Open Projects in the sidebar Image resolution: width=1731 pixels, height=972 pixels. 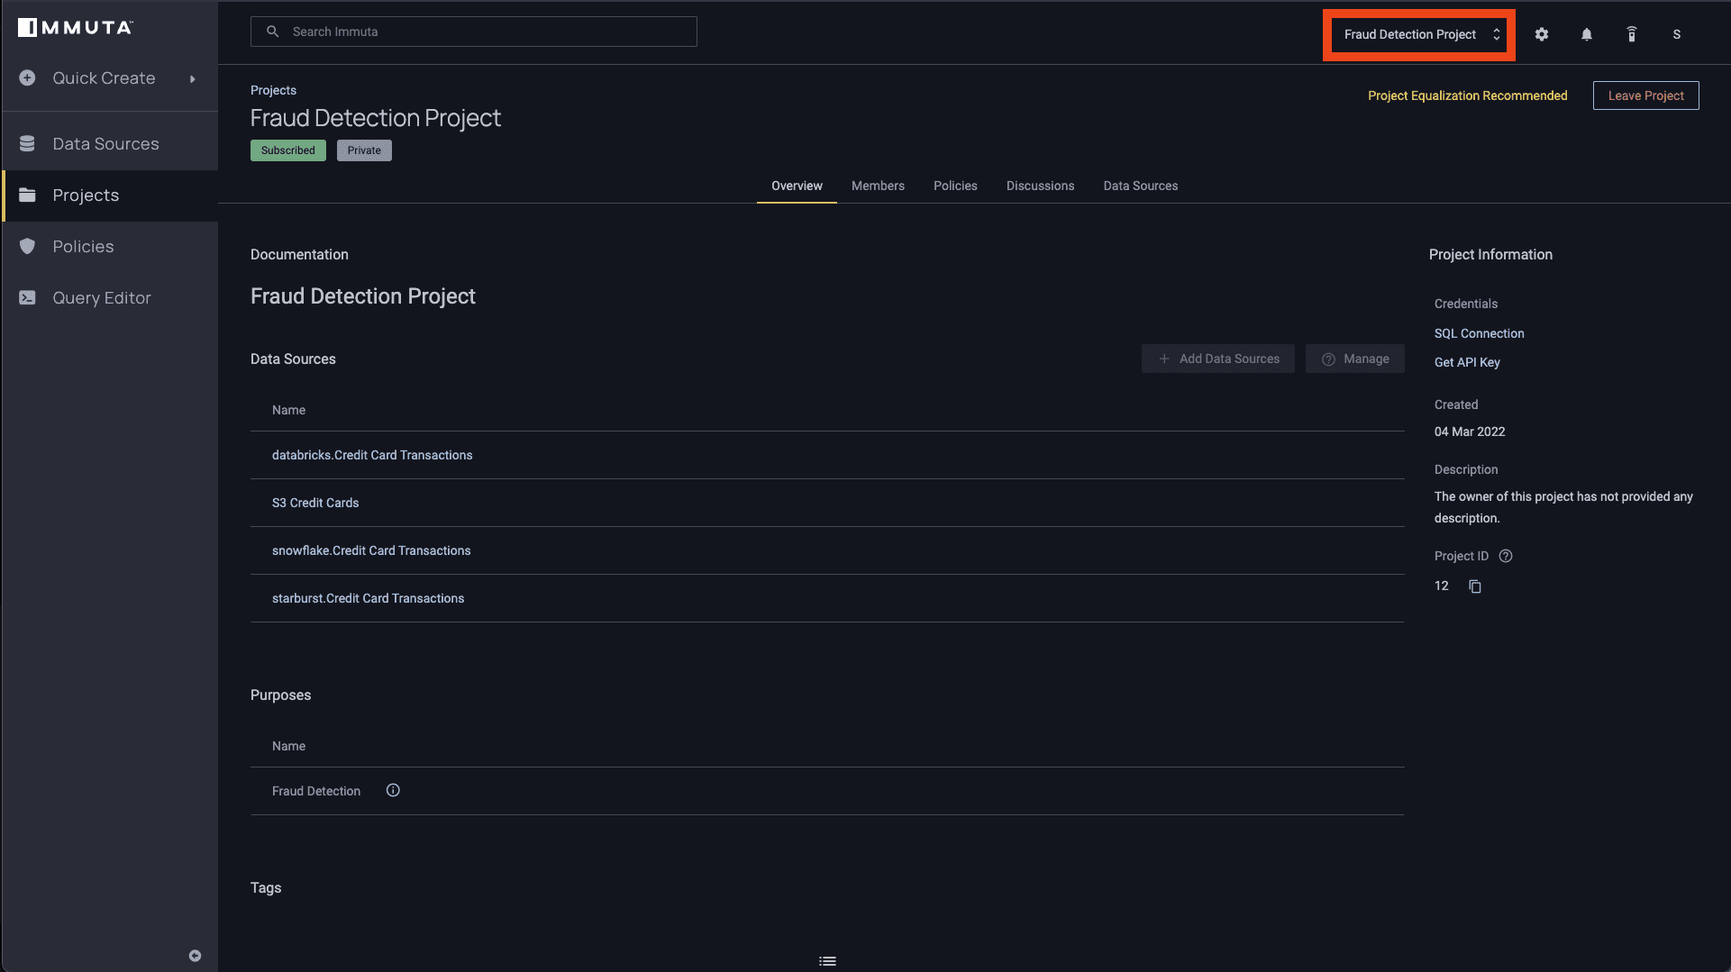pos(110,195)
